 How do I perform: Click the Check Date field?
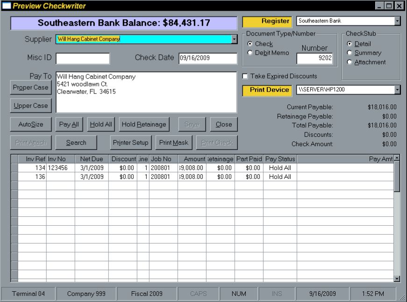(208, 58)
